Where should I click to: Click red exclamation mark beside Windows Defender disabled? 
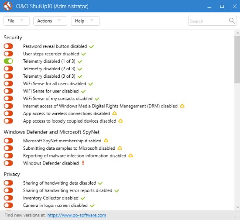(83, 163)
